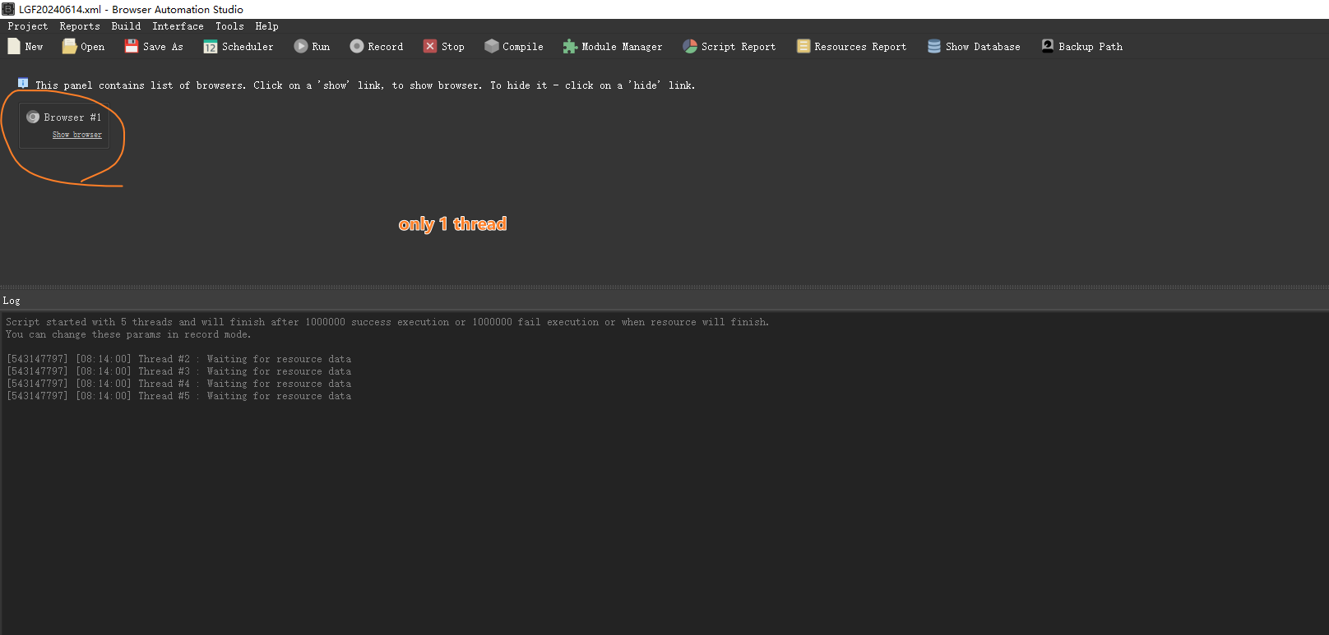Open the Scheduler calendar icon

click(211, 47)
